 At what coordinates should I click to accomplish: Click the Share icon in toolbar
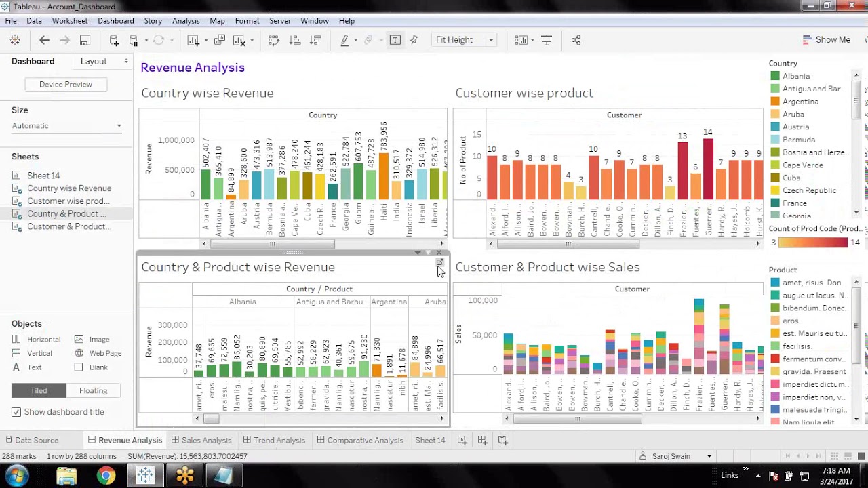pos(576,40)
